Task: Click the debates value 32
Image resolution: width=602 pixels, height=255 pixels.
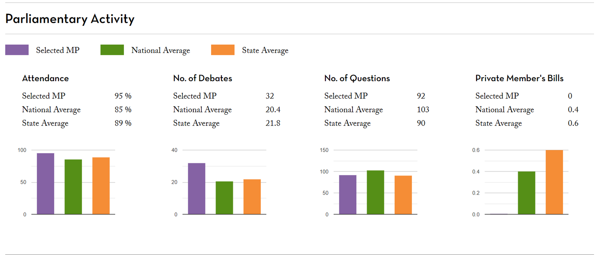Action: [x=270, y=96]
